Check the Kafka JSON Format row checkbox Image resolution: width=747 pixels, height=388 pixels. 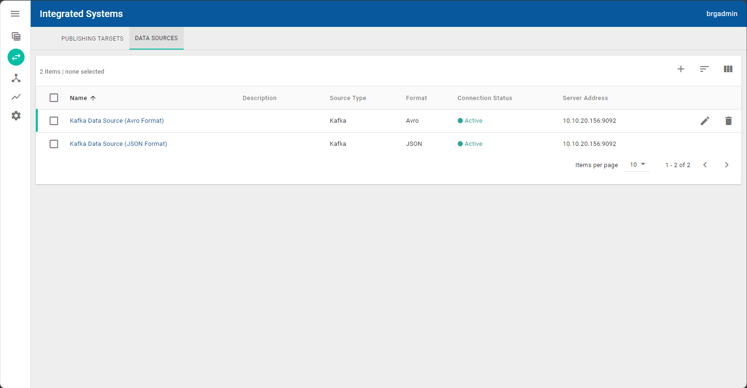(54, 144)
